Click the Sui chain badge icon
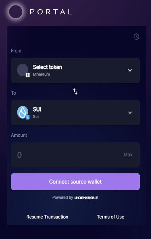The height and width of the screenshot is (239, 151). point(28,117)
